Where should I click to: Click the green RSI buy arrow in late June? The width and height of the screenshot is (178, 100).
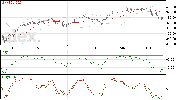pos(6,73)
